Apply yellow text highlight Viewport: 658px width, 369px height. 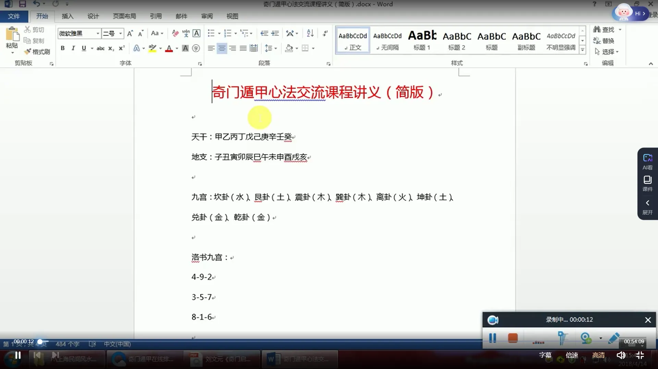click(x=152, y=48)
